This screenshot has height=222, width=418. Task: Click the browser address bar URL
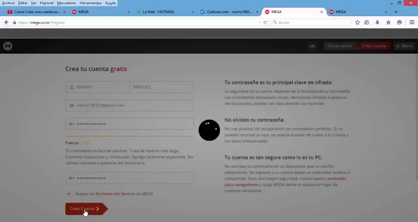tap(137, 22)
